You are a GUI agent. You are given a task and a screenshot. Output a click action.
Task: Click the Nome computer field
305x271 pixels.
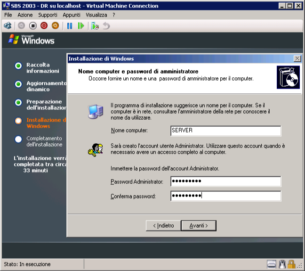225,131
